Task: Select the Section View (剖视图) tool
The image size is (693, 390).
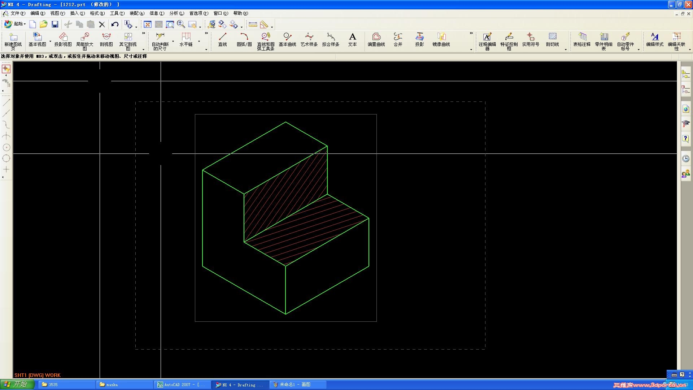Action: tap(106, 39)
